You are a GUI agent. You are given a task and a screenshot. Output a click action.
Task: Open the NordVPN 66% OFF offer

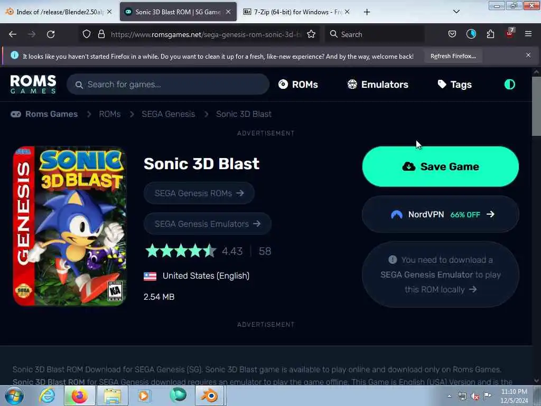pos(441,215)
